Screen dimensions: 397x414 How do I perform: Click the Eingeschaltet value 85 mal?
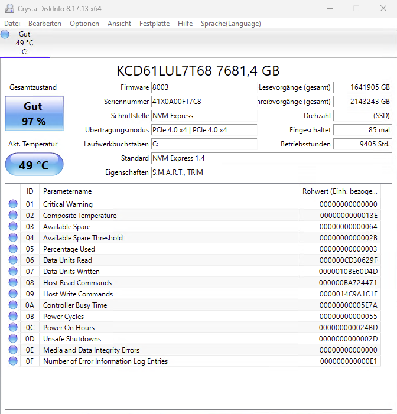pyautogui.click(x=362, y=130)
